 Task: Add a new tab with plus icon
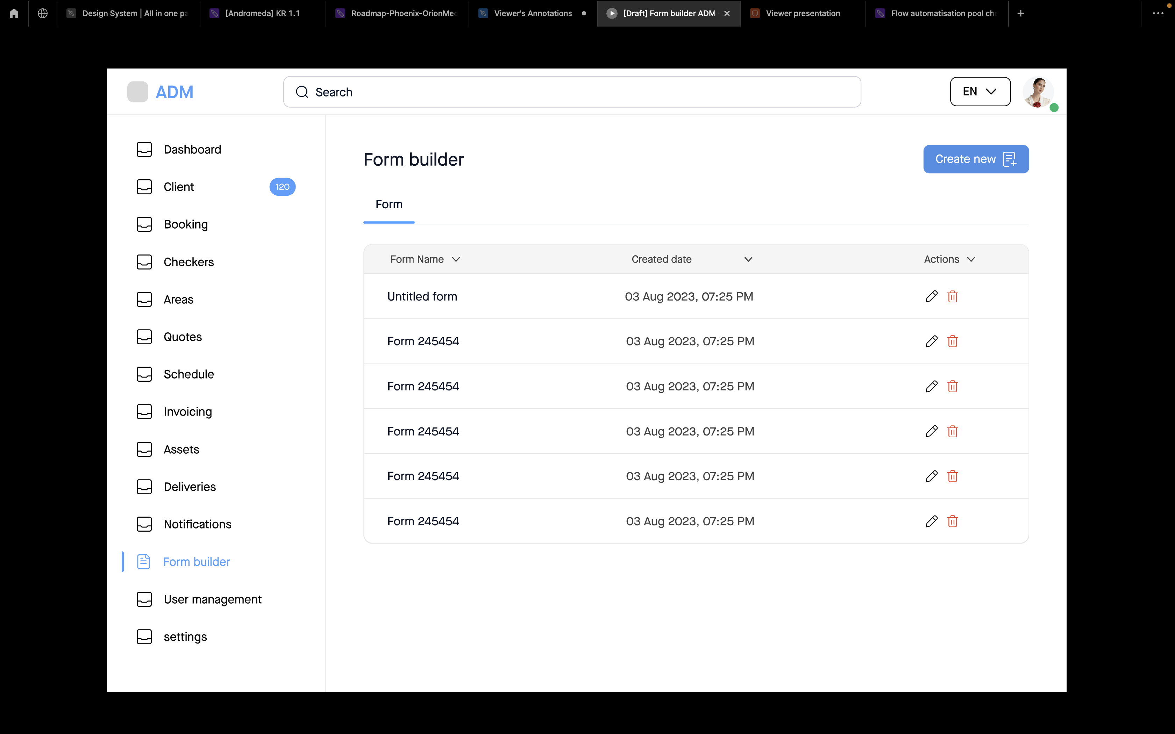1020,14
